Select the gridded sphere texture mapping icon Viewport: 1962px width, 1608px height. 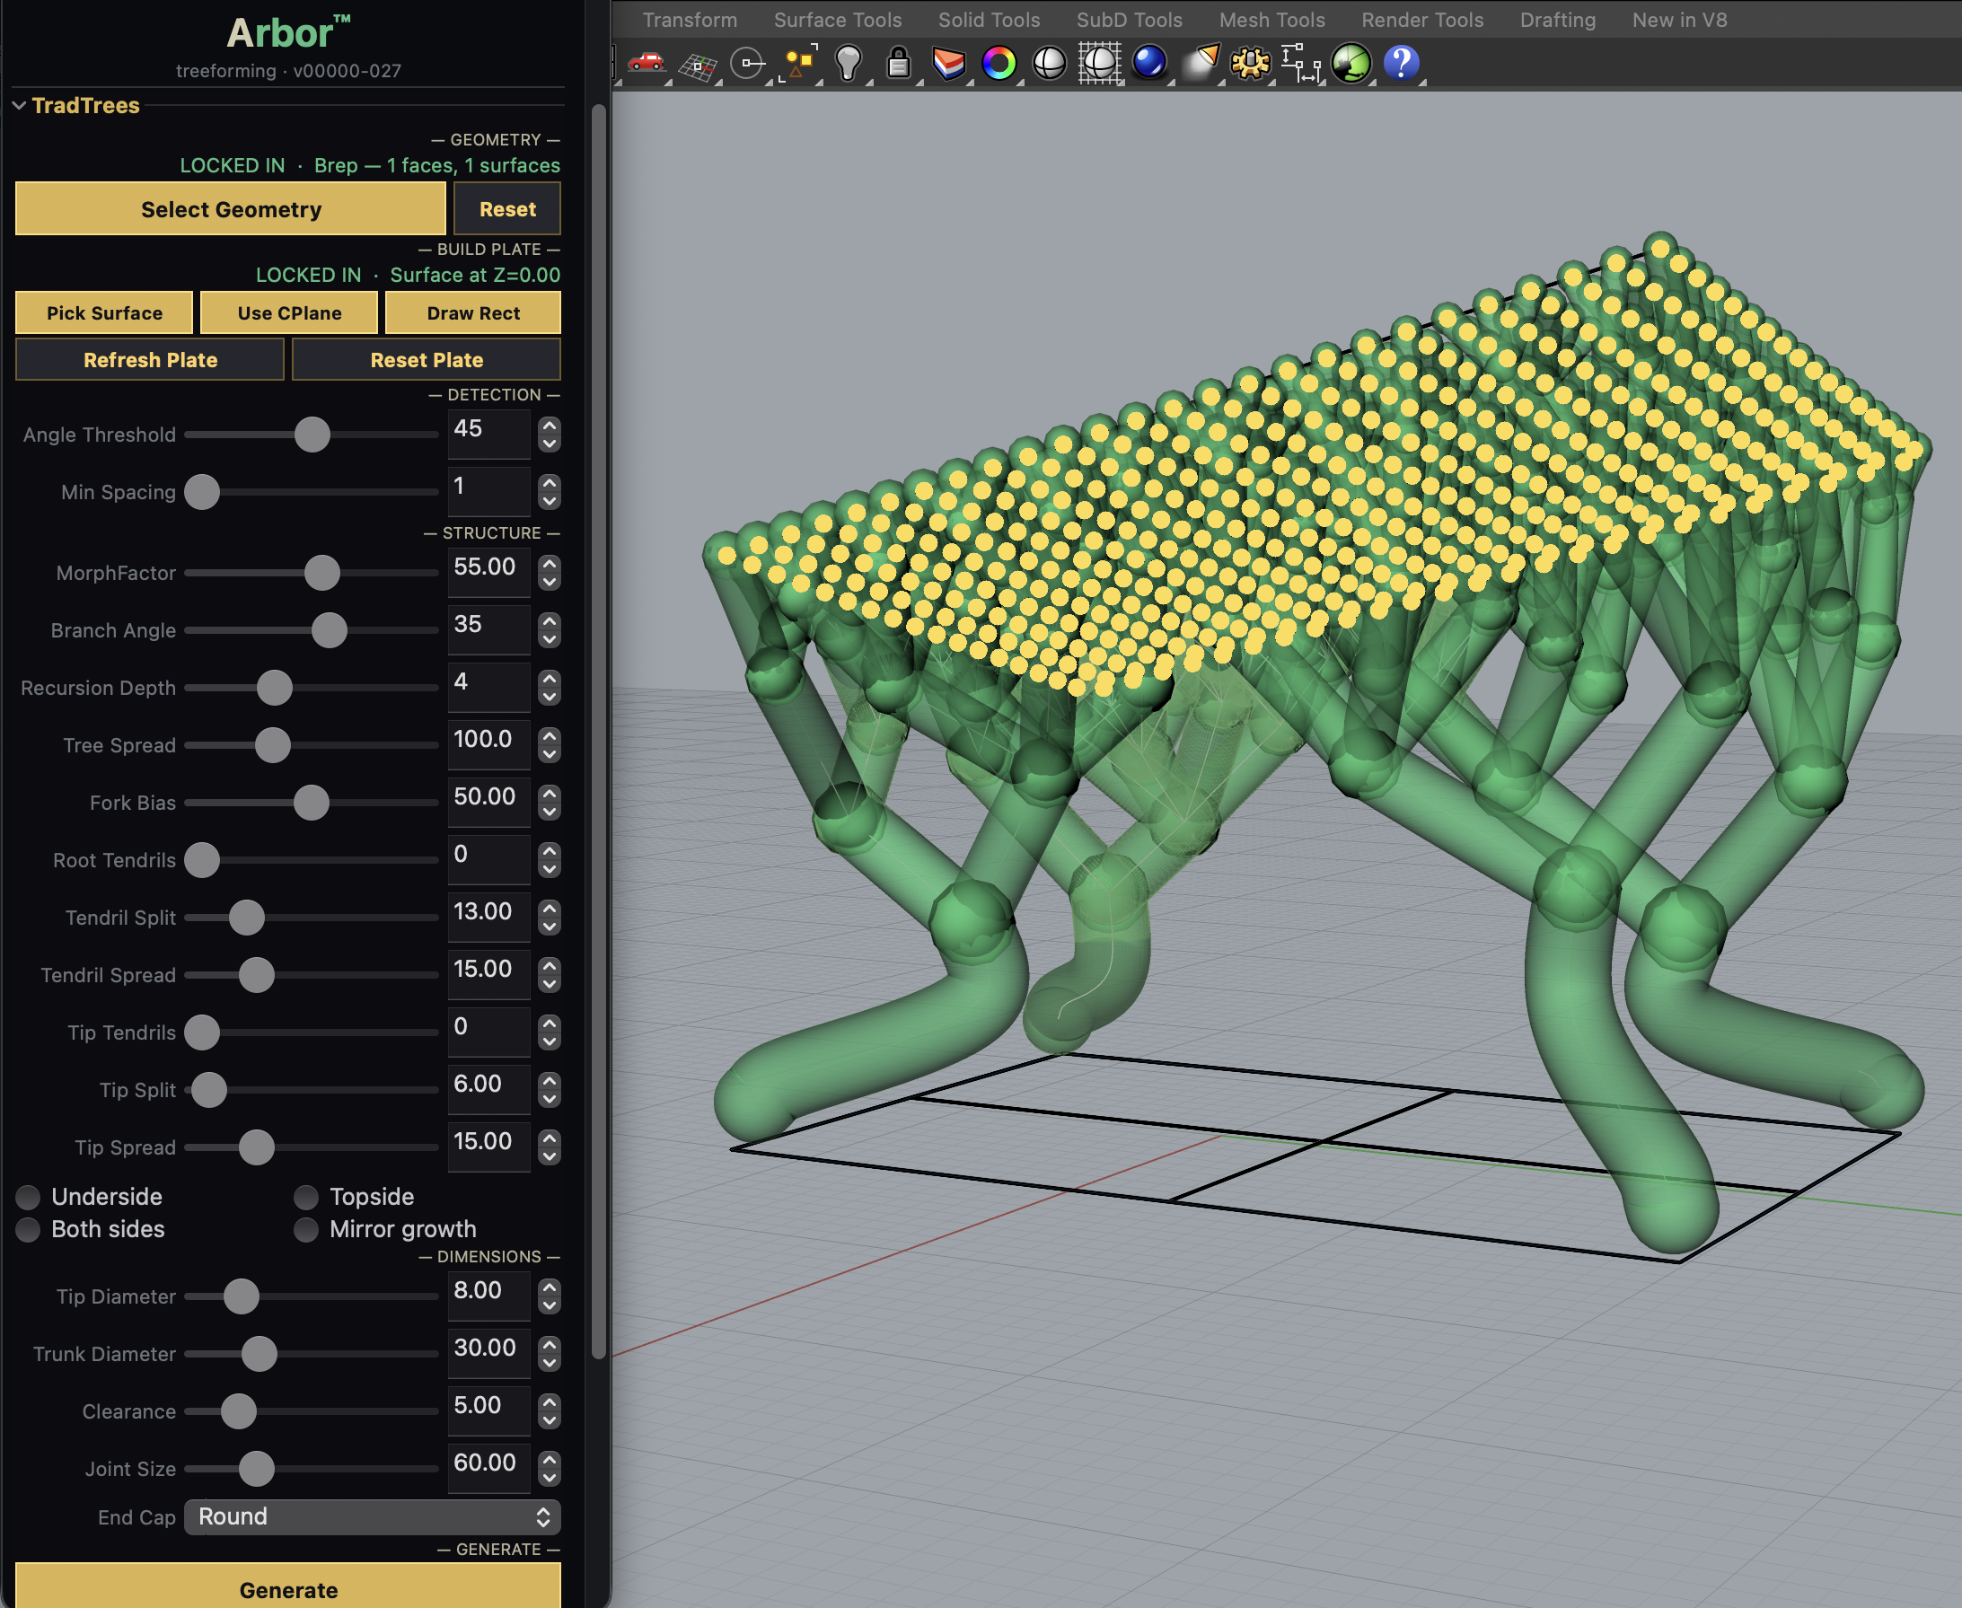tap(1099, 63)
